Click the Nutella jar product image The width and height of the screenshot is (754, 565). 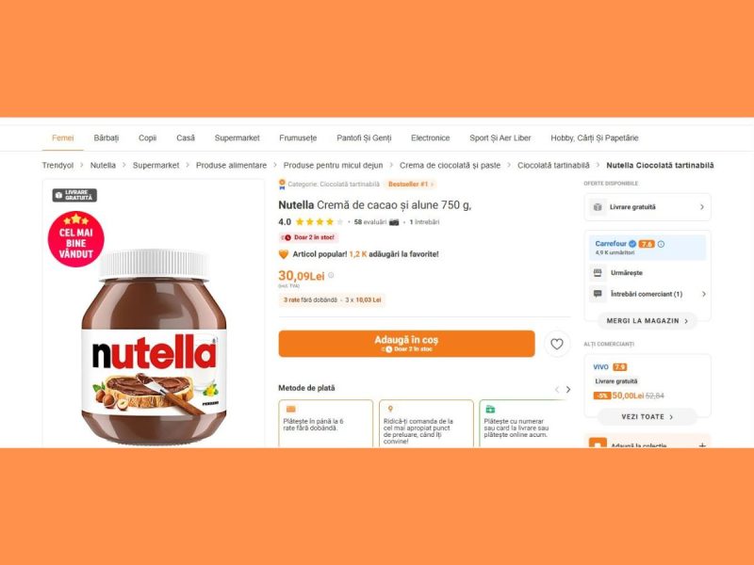tap(154, 347)
